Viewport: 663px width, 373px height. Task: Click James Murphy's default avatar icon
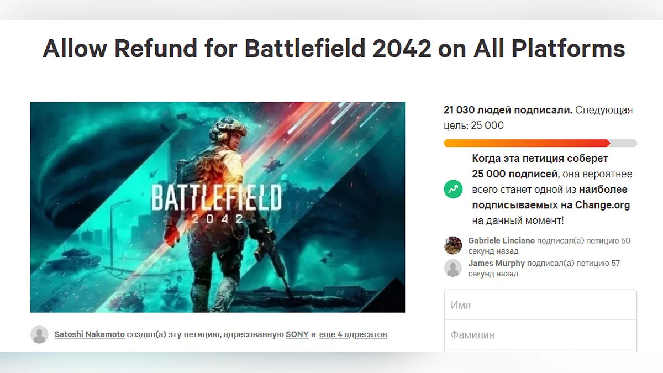[x=453, y=268]
